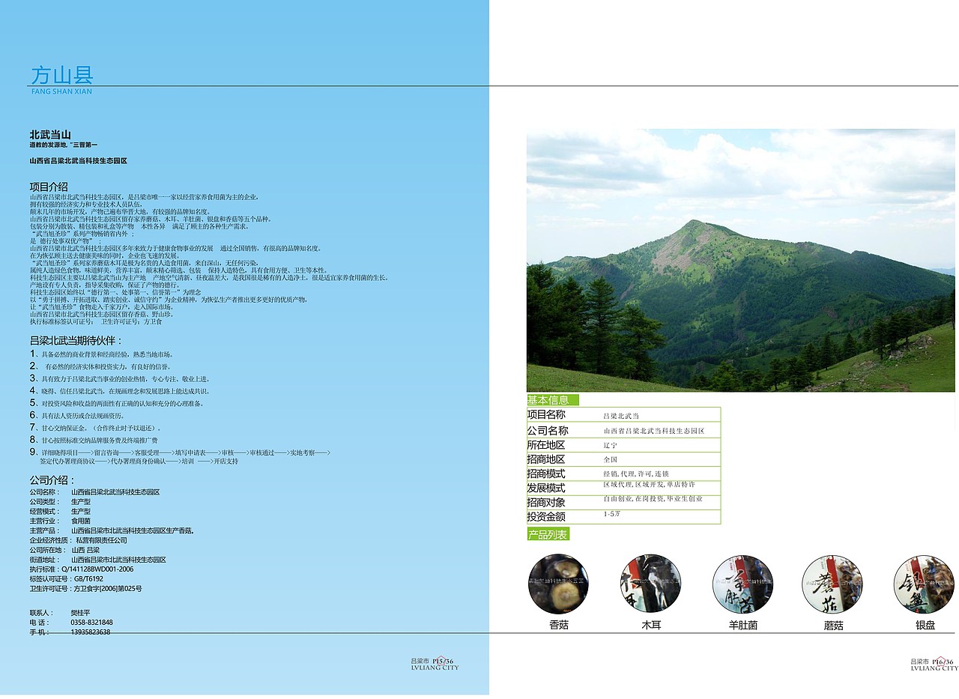Viewport: 959px width, 699px height.
Task: Click the 公司所在地 山西 吕梁 line
Action: (x=64, y=550)
